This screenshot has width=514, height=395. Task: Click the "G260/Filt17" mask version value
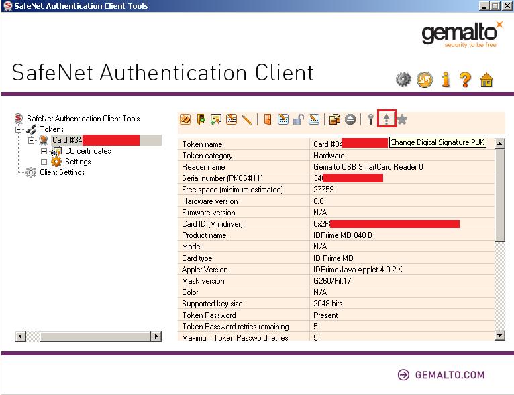[x=332, y=281]
